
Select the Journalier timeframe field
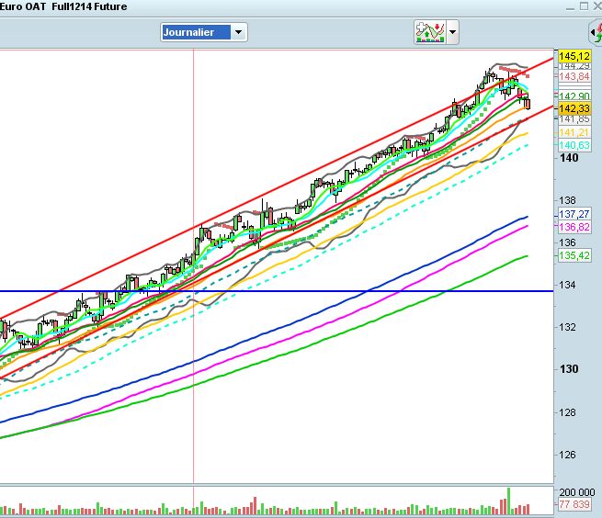coord(196,32)
